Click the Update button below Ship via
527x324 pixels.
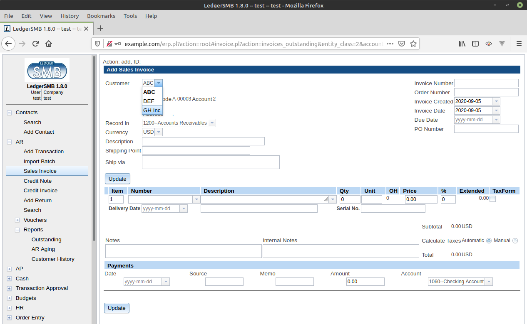[x=117, y=179]
